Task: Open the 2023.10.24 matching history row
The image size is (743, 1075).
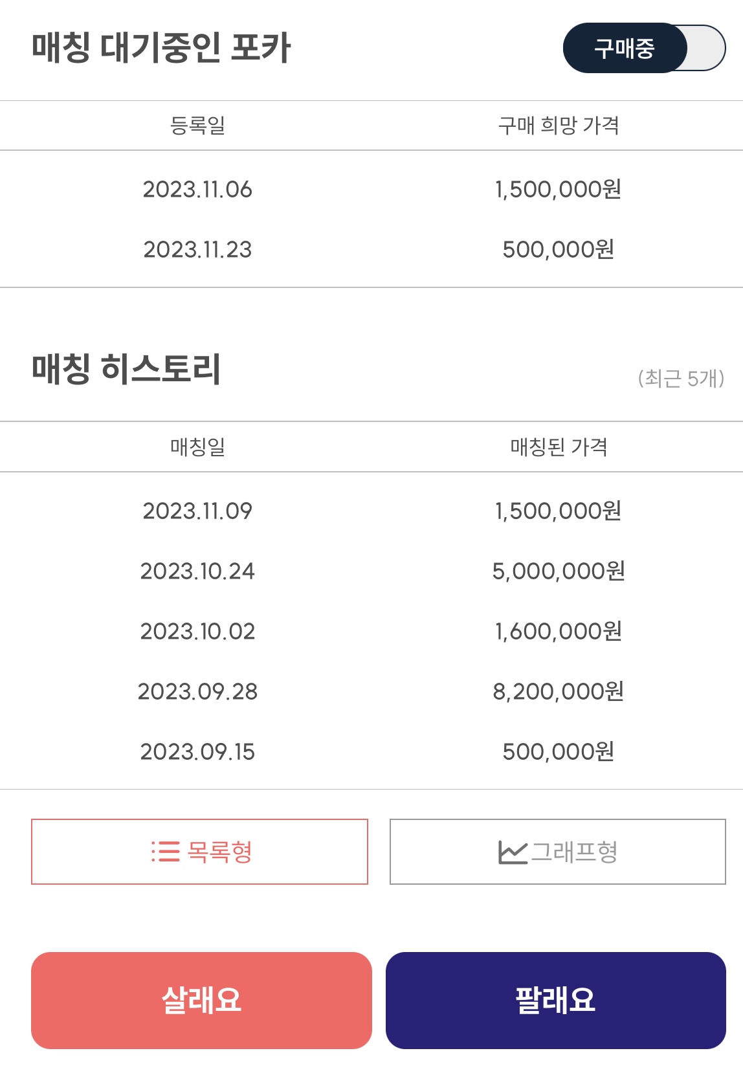Action: 371,571
